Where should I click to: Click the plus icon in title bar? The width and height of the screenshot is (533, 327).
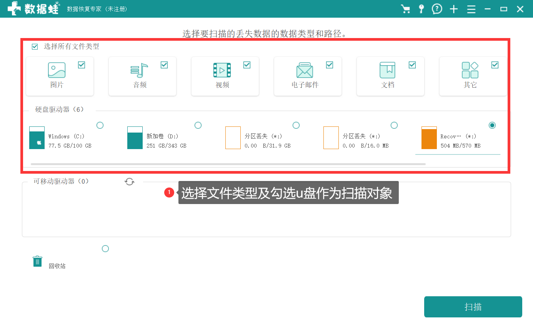[454, 9]
